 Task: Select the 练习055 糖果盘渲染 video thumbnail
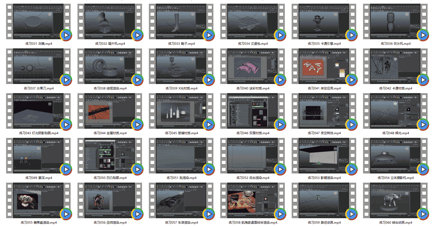[x=38, y=201]
